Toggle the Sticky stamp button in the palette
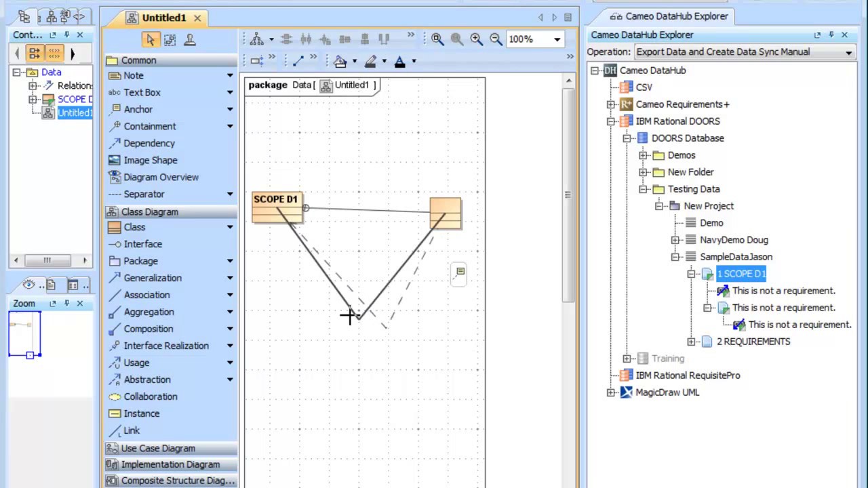This screenshot has width=868, height=488. (190, 40)
